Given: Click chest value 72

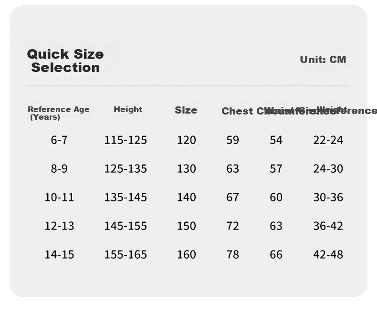Looking at the screenshot, I should [232, 226].
